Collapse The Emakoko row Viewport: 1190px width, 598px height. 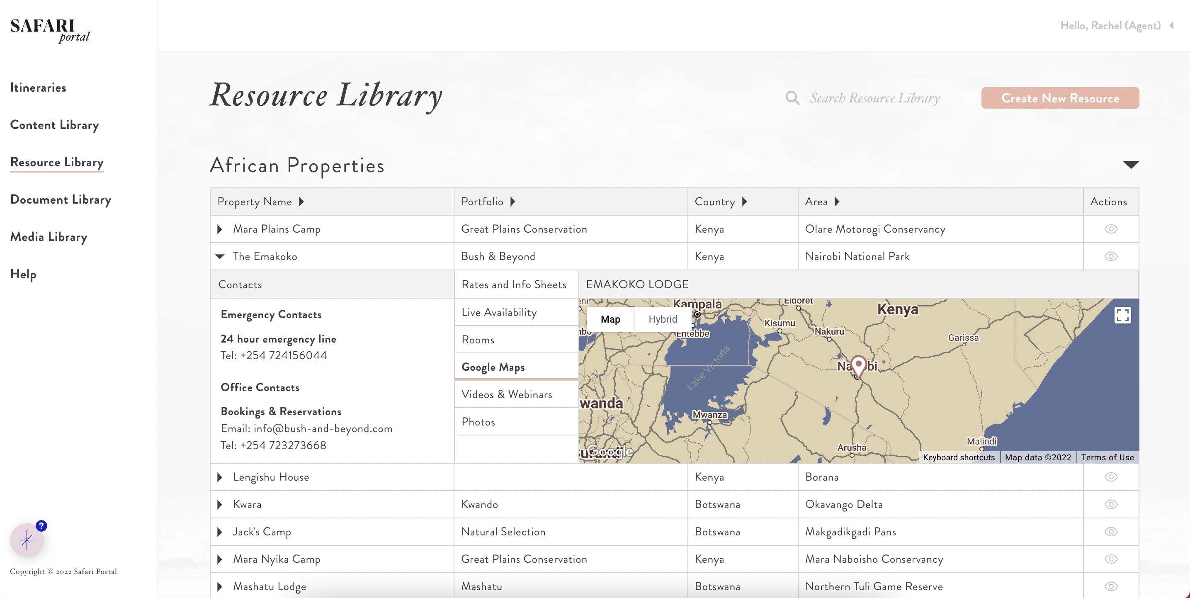[220, 256]
